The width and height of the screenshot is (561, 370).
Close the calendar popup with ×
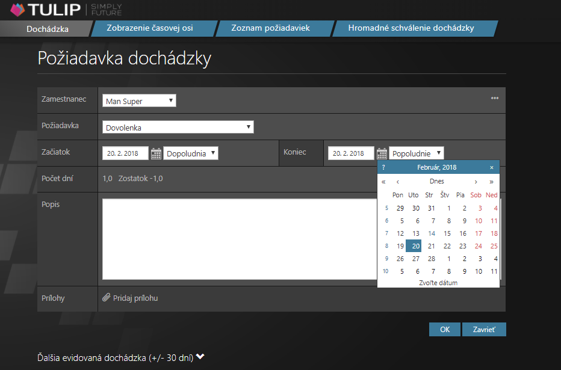pyautogui.click(x=492, y=167)
